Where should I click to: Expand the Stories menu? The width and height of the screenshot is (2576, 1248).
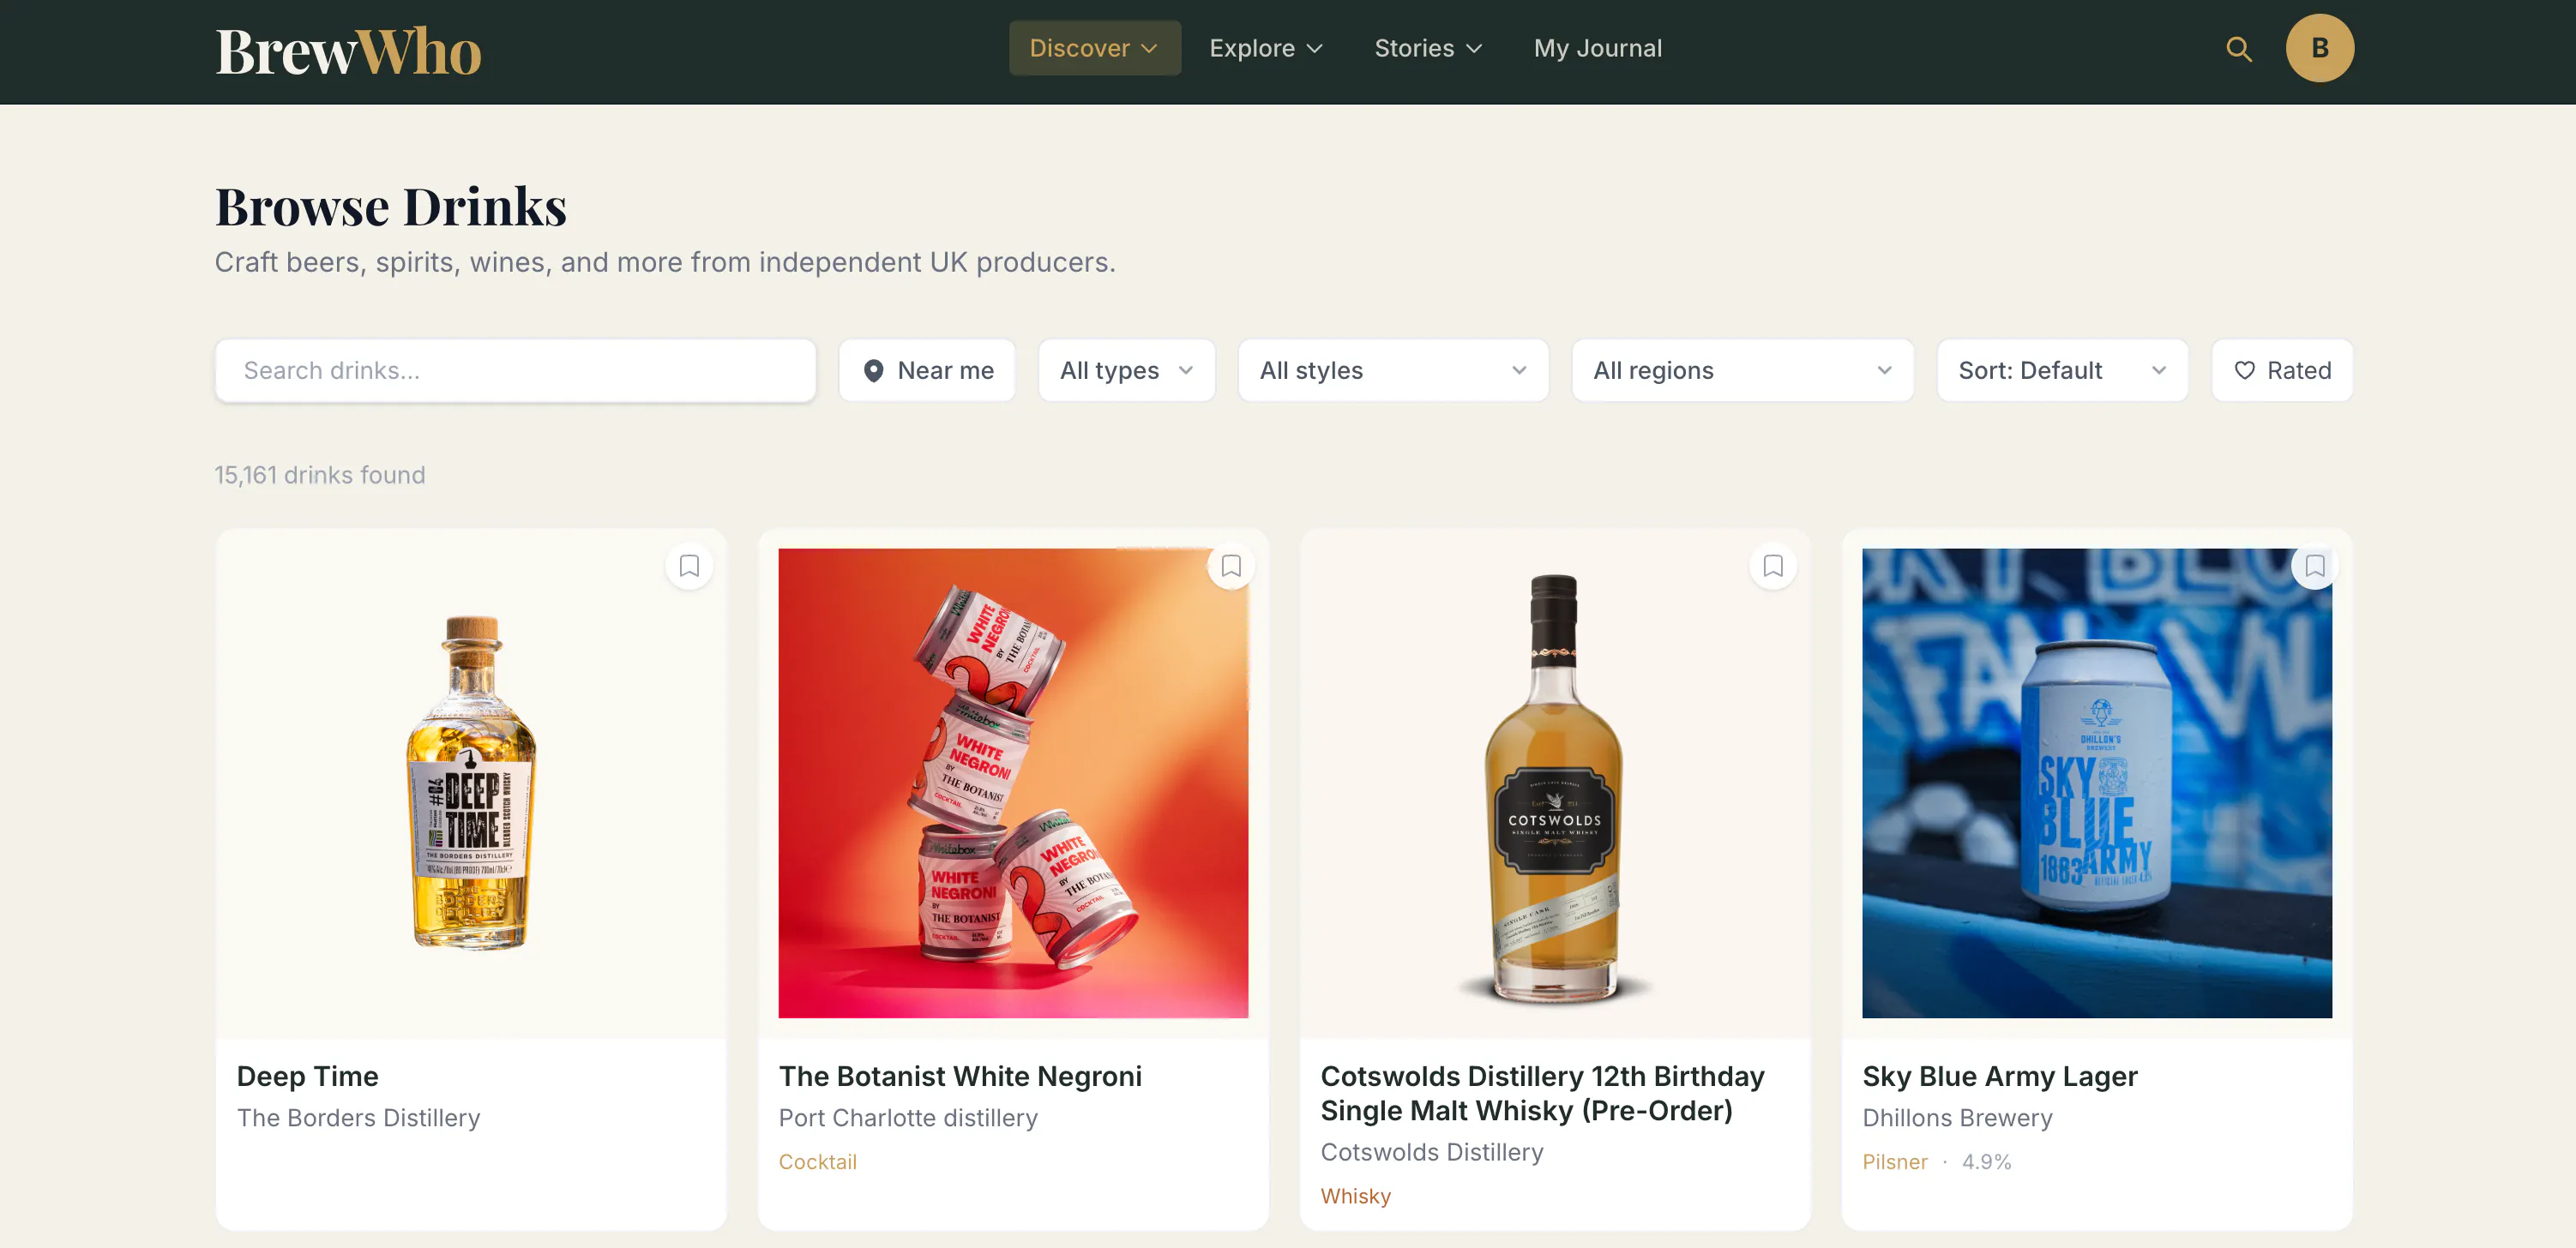pyautogui.click(x=1428, y=48)
